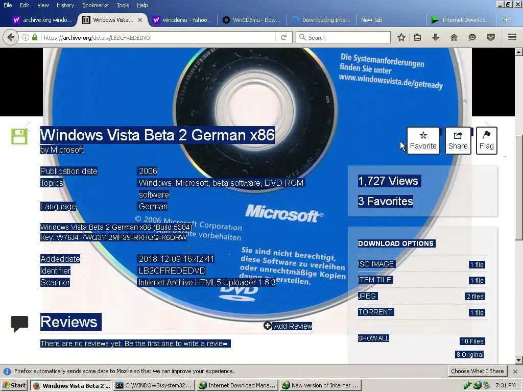523x392 pixels.
Task: Switch to Downloading Inte... tab
Action: [321, 20]
